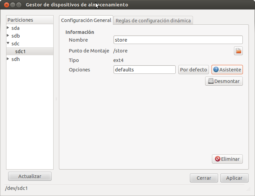Open Reglas de configuración dinámica tab

tap(153, 21)
